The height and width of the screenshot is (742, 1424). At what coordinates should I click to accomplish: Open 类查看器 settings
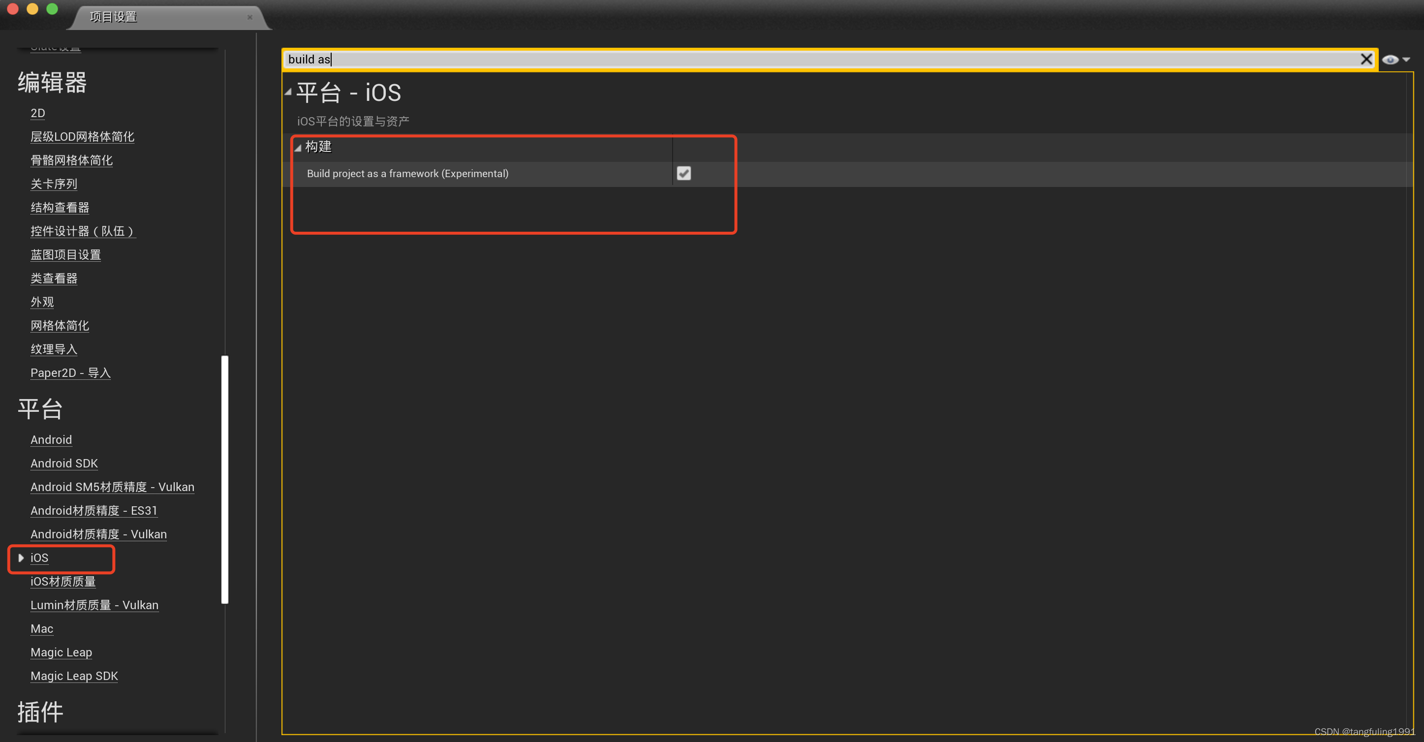(x=54, y=278)
